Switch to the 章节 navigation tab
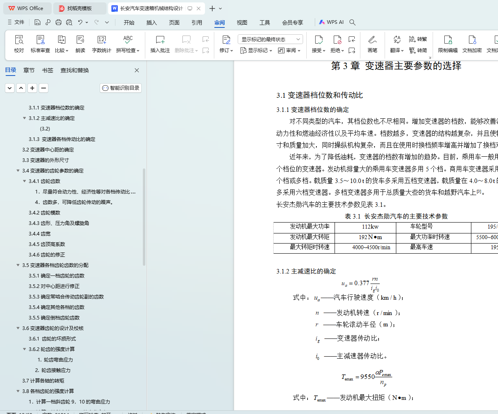498x414 pixels. tap(29, 70)
